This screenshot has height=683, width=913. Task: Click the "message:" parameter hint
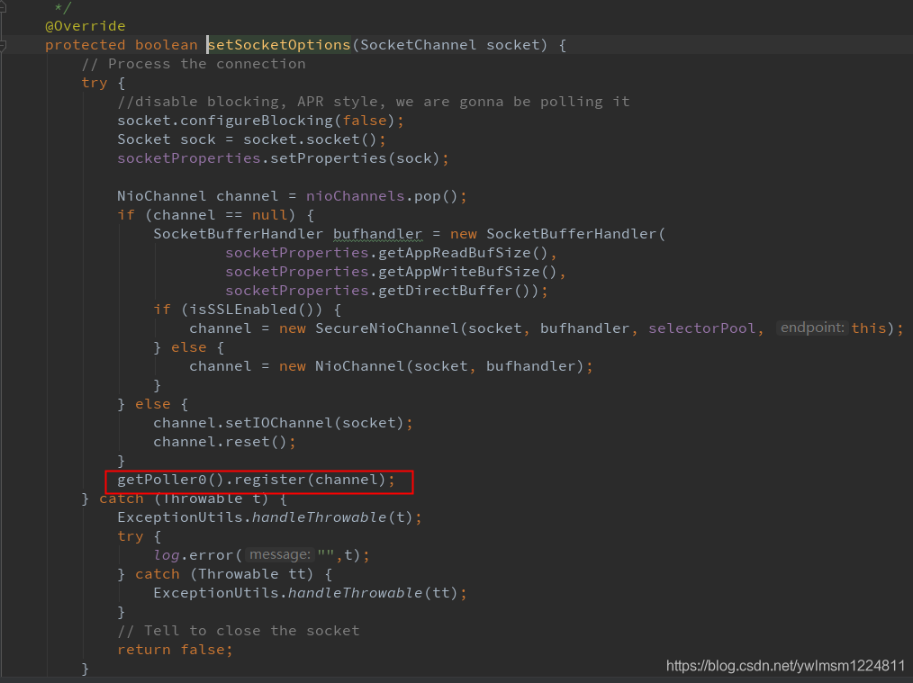tap(280, 555)
